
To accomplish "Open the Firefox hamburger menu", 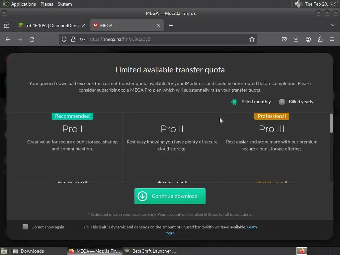I will [332, 39].
